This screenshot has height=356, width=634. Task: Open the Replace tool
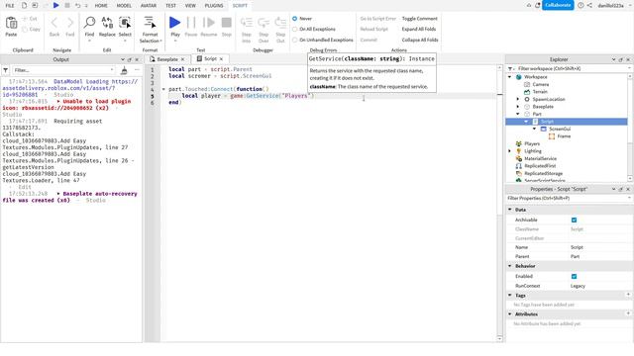coord(107,23)
